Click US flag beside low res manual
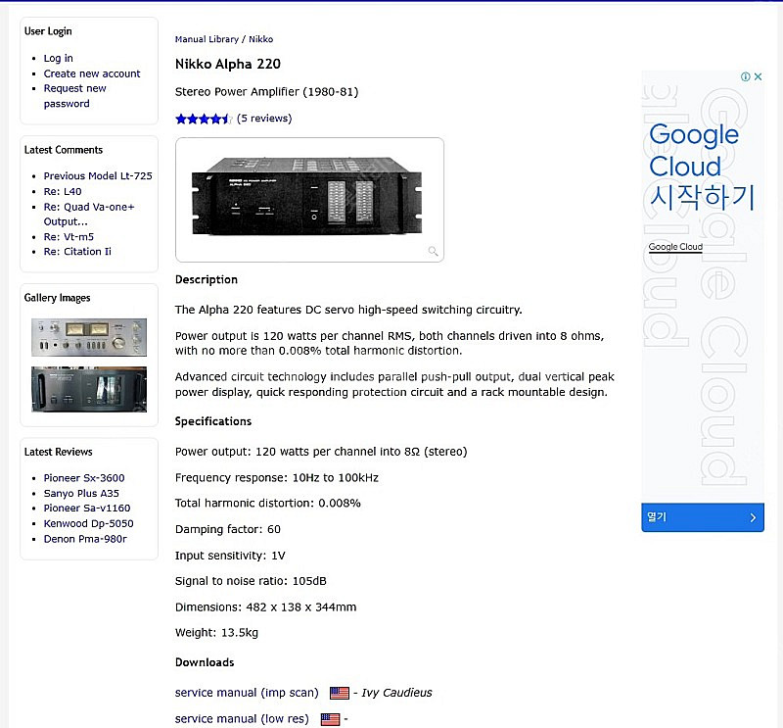Viewport: 783px width, 728px height. [330, 719]
